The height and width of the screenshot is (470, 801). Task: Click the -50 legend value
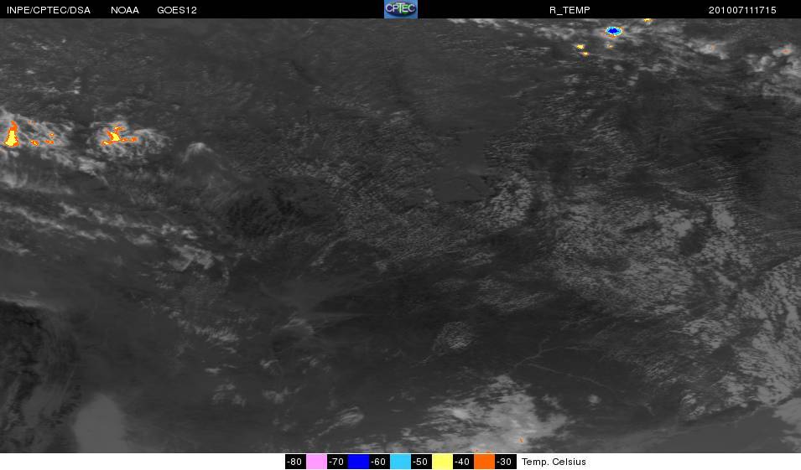point(420,462)
